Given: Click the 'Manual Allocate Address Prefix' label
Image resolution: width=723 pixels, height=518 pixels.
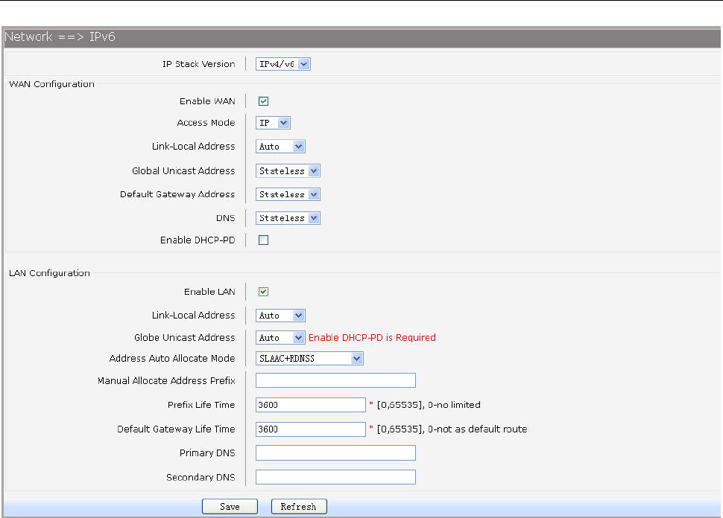Looking at the screenshot, I should coord(166,381).
